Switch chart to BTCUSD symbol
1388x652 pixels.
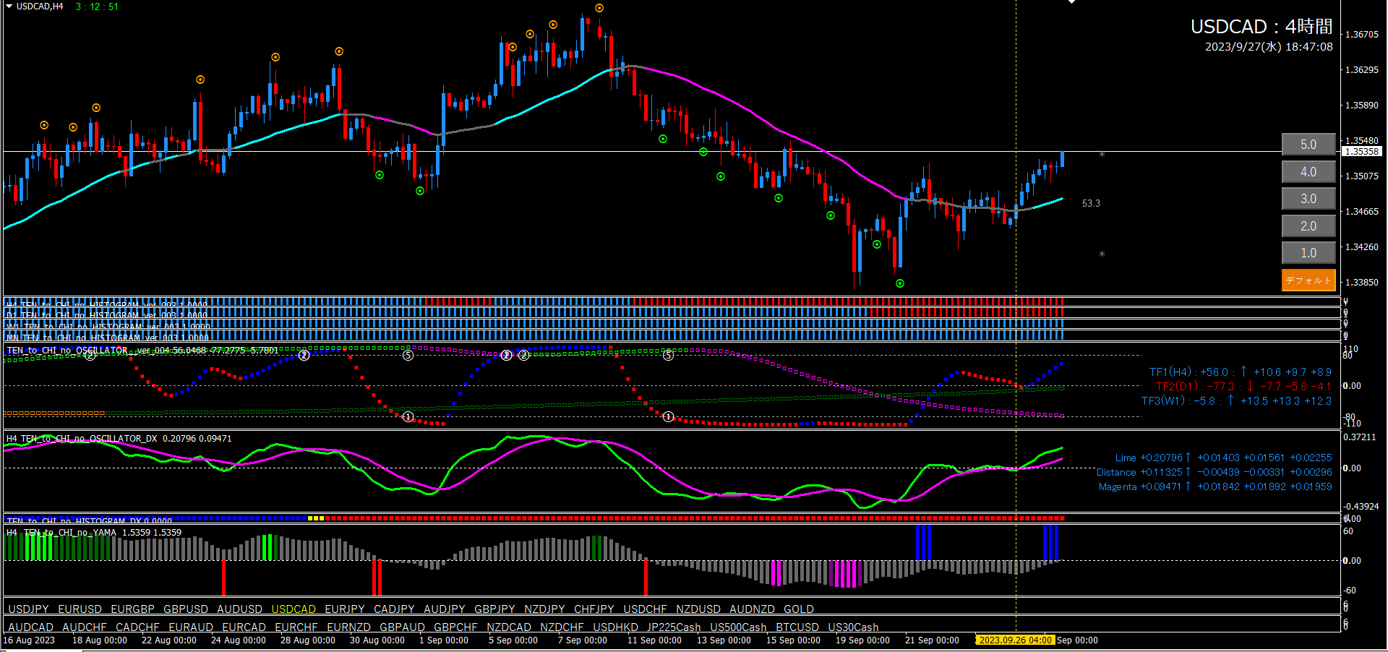pos(798,627)
